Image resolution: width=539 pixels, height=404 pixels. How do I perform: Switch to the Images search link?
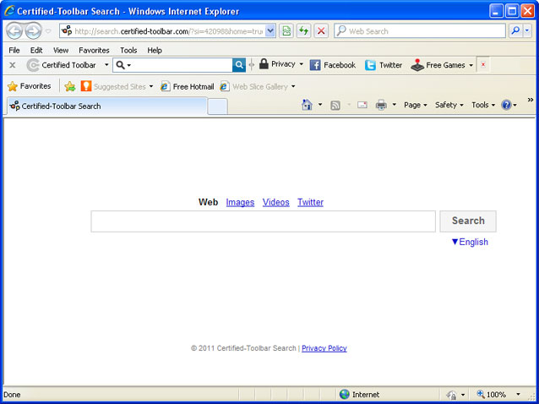click(240, 202)
